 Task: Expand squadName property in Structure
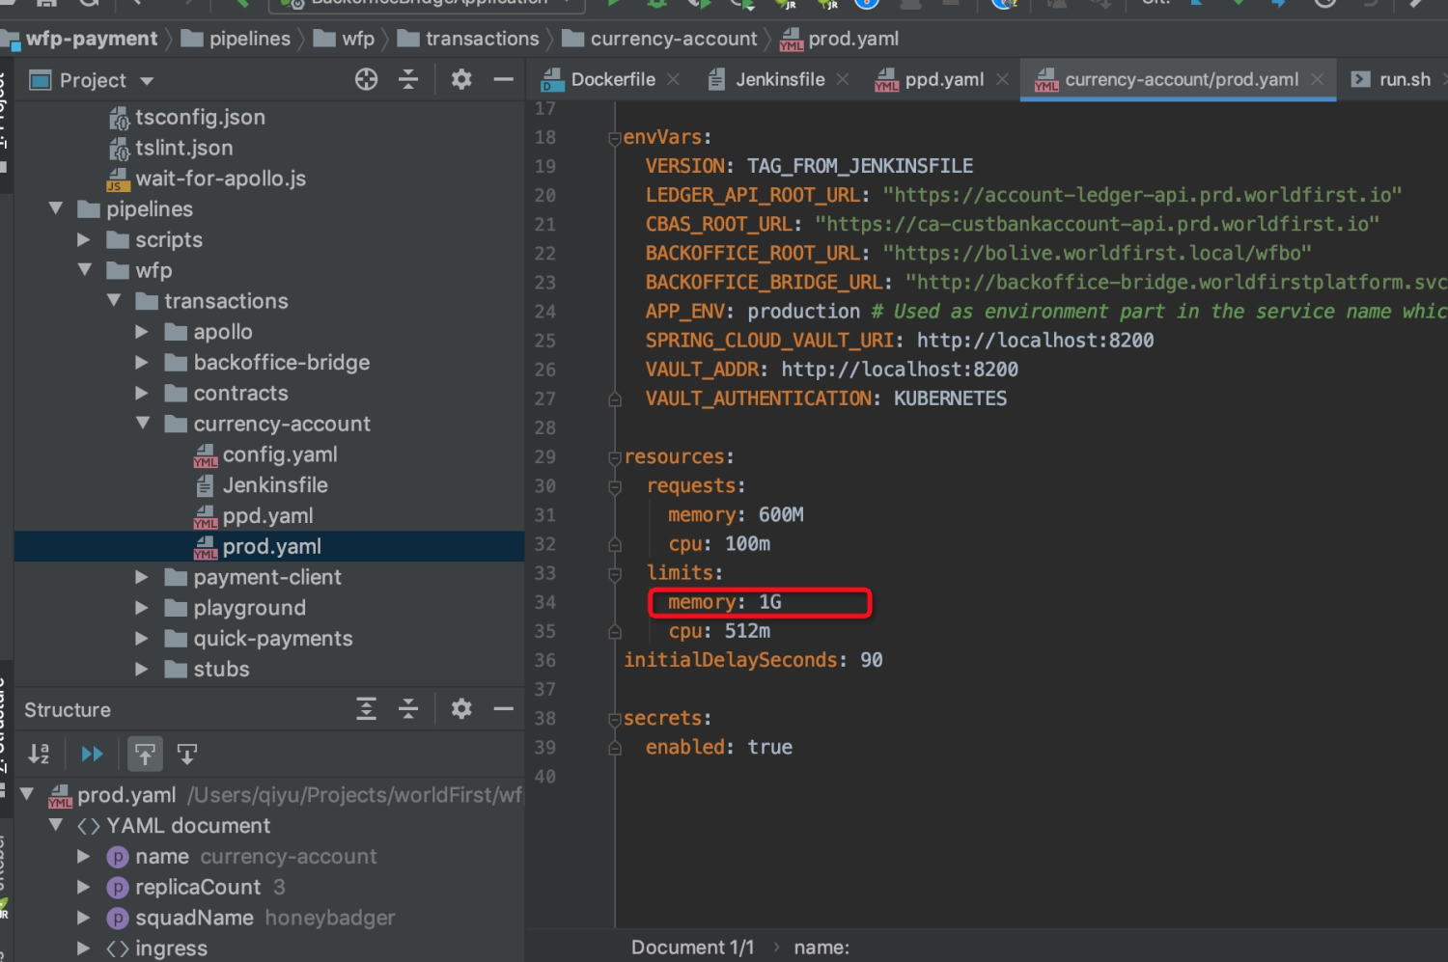tap(84, 918)
